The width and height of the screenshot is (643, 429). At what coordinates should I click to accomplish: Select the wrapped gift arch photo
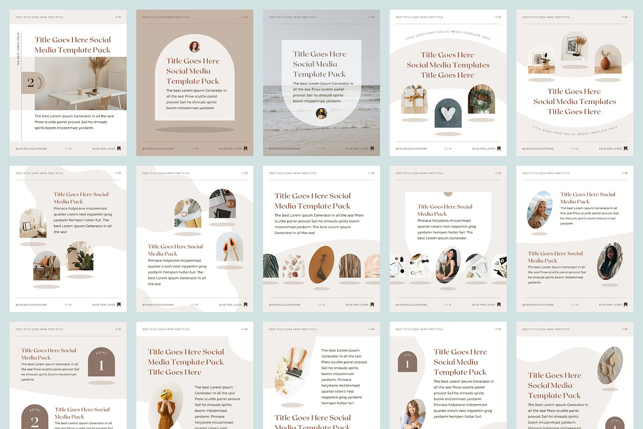pos(415,99)
